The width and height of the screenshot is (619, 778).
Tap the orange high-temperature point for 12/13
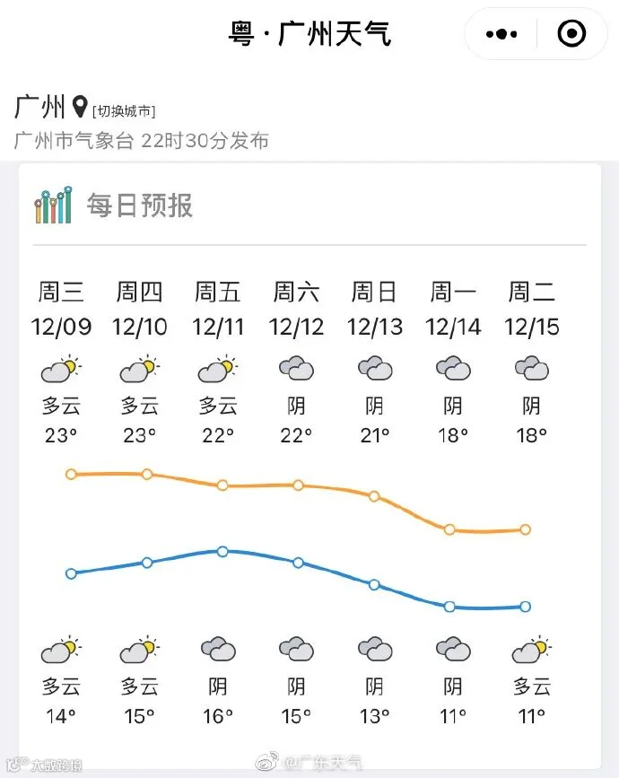click(374, 496)
